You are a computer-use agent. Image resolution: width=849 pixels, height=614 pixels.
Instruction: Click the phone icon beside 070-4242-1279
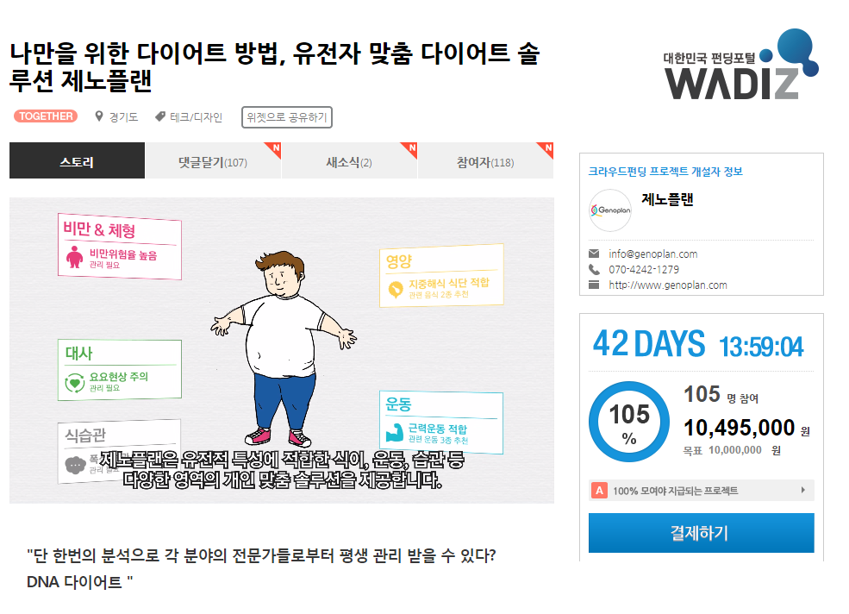coord(594,269)
